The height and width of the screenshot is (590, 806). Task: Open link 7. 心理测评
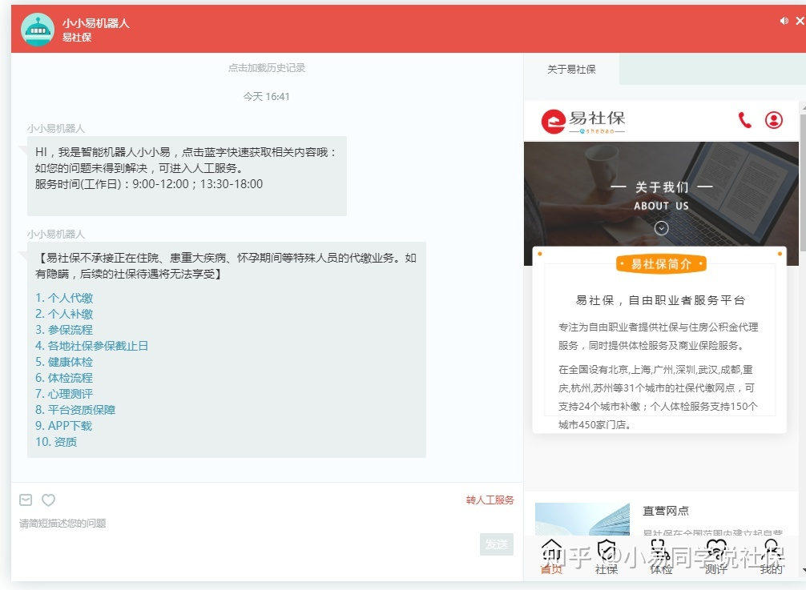click(x=64, y=393)
